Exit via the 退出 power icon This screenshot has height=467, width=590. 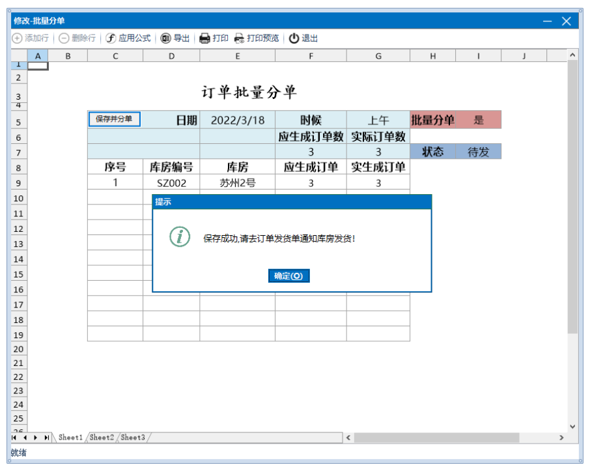coord(294,38)
